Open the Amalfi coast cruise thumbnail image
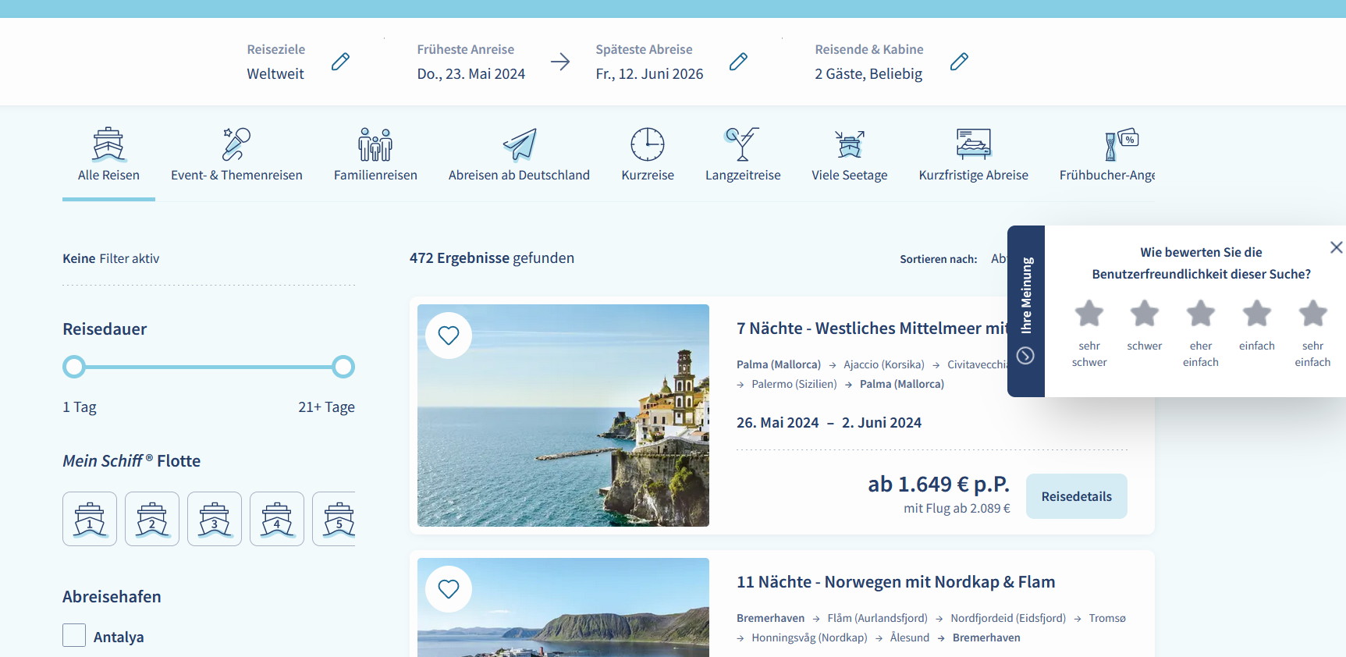 click(563, 415)
